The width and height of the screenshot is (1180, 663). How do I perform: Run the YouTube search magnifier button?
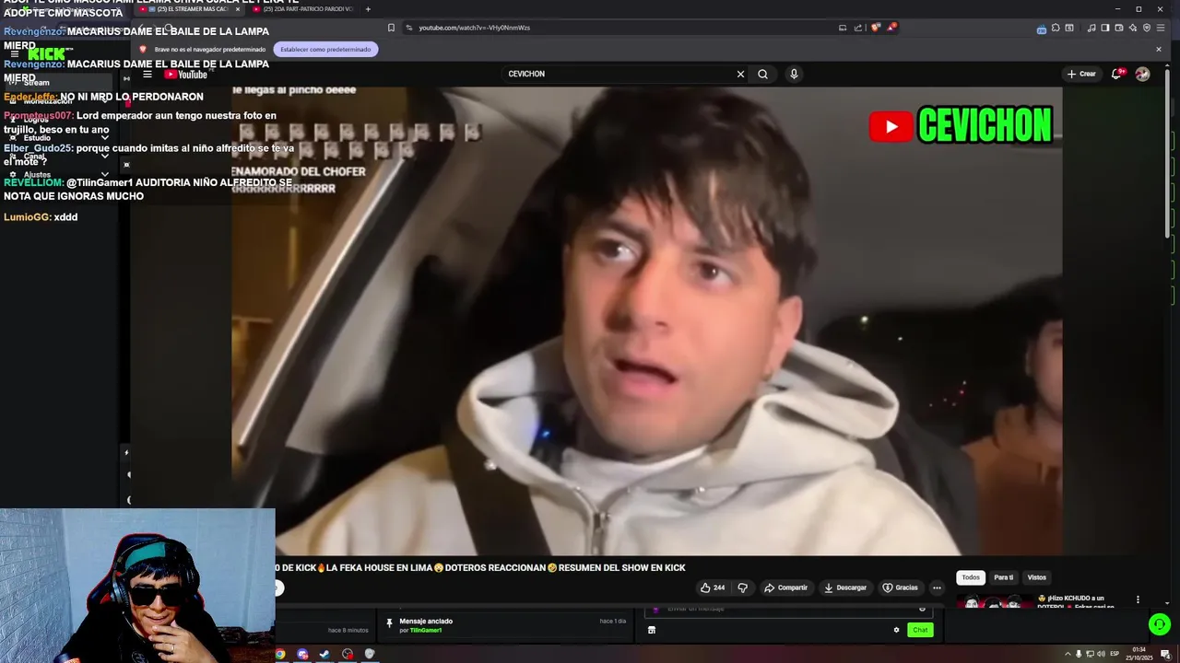pyautogui.click(x=762, y=74)
